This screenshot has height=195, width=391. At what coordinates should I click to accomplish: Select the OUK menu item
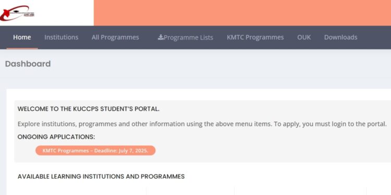click(304, 37)
